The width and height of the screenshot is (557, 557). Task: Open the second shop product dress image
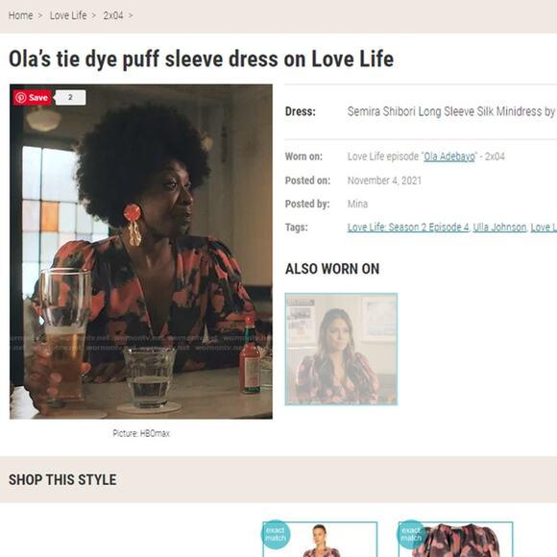pos(456,540)
